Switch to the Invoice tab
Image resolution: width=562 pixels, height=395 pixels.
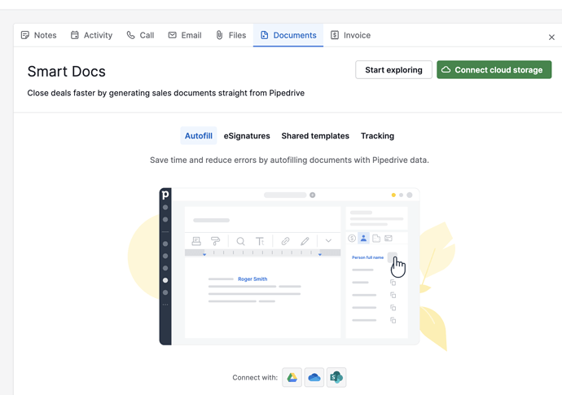[350, 35]
